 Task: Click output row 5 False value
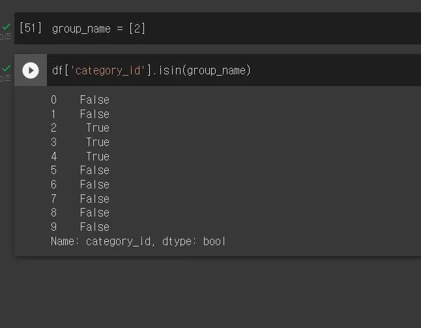point(94,170)
